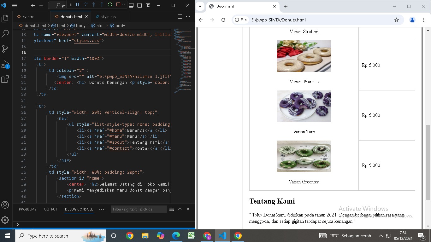Screen dimensions: 431x242
Task: Bookmark this page with the star
Action: point(397,20)
